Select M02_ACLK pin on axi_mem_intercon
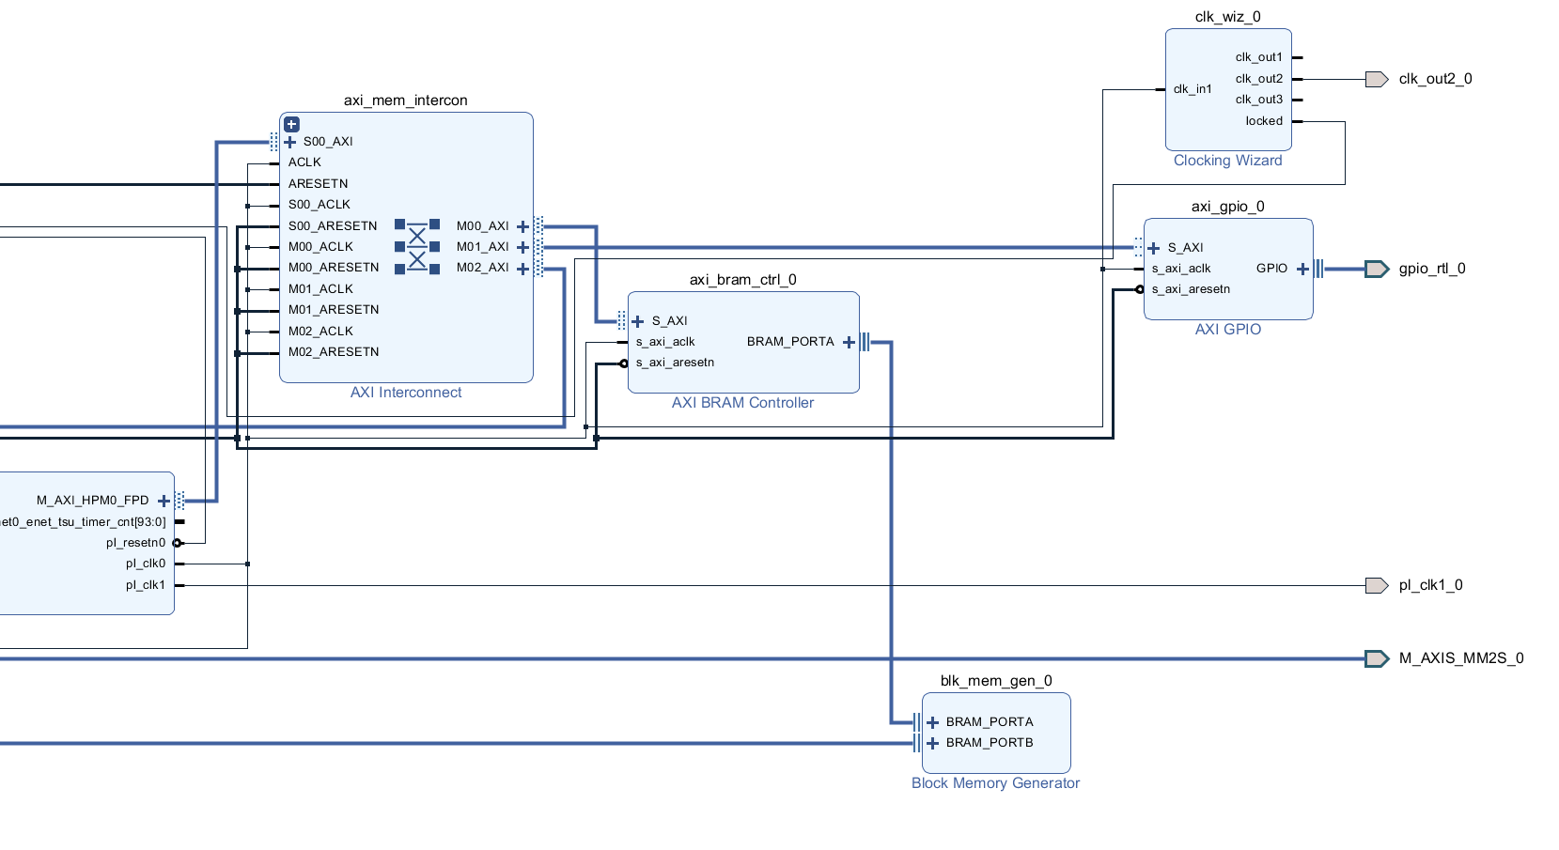Screen dimensions: 1559x850 click(x=320, y=332)
